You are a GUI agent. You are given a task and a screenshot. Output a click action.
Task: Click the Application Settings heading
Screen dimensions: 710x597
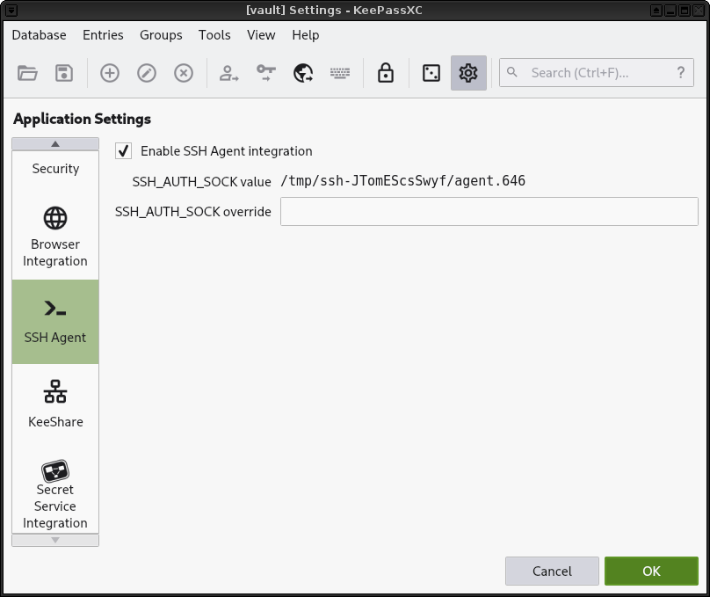(82, 119)
